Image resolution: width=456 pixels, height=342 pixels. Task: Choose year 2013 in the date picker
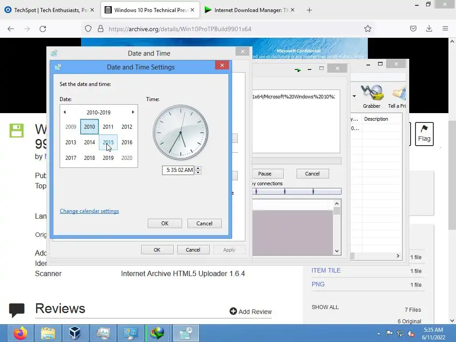click(71, 142)
